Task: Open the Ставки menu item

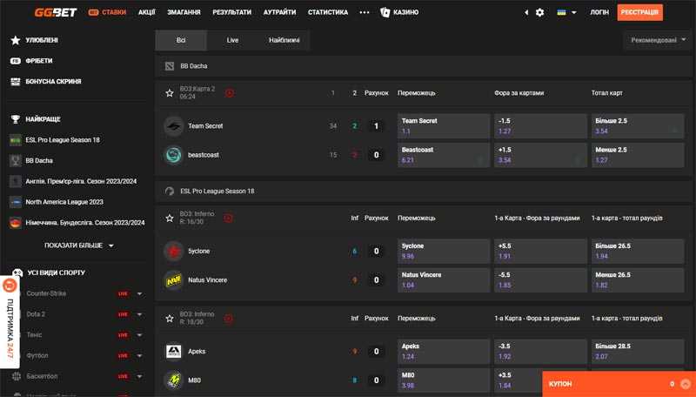Action: [107, 12]
